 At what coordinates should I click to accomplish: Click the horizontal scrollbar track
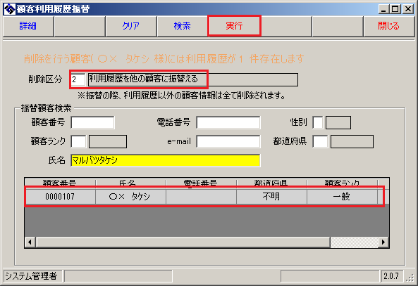183,242
